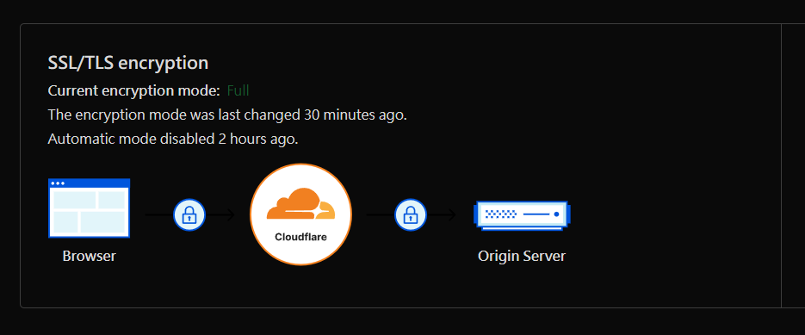Click the lock icon before Origin Server

click(x=410, y=214)
